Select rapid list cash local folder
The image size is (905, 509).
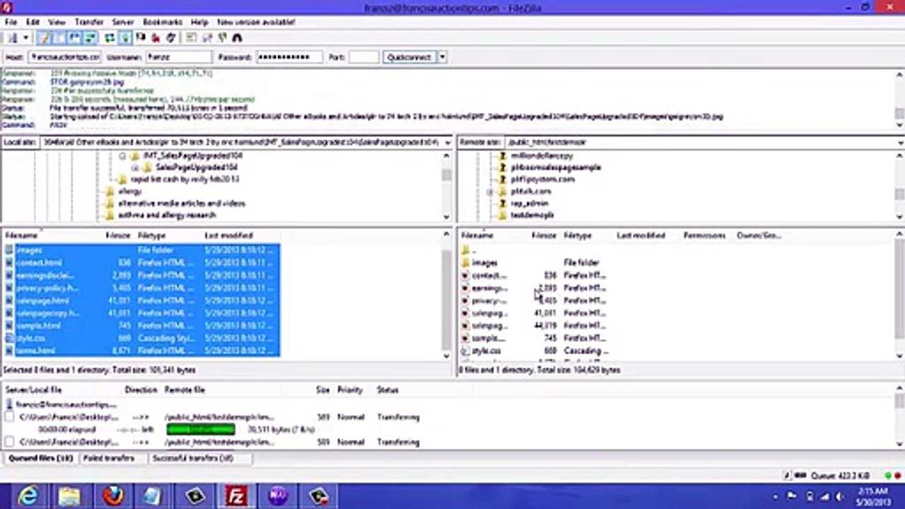(x=185, y=180)
